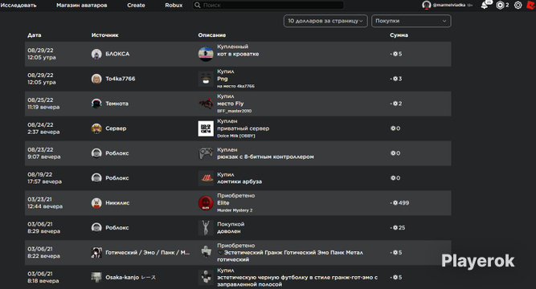Click Темнота avatar icon
The image size is (536, 289).
click(x=96, y=104)
